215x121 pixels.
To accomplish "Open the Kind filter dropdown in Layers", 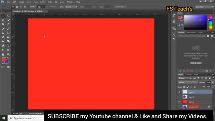I will [185, 78].
